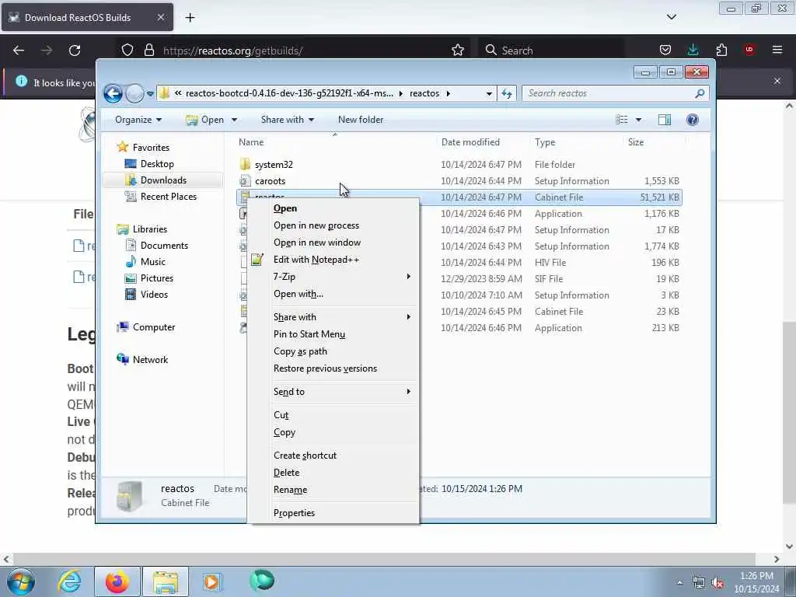
Task: Click the network tray icon
Action: pos(699,583)
